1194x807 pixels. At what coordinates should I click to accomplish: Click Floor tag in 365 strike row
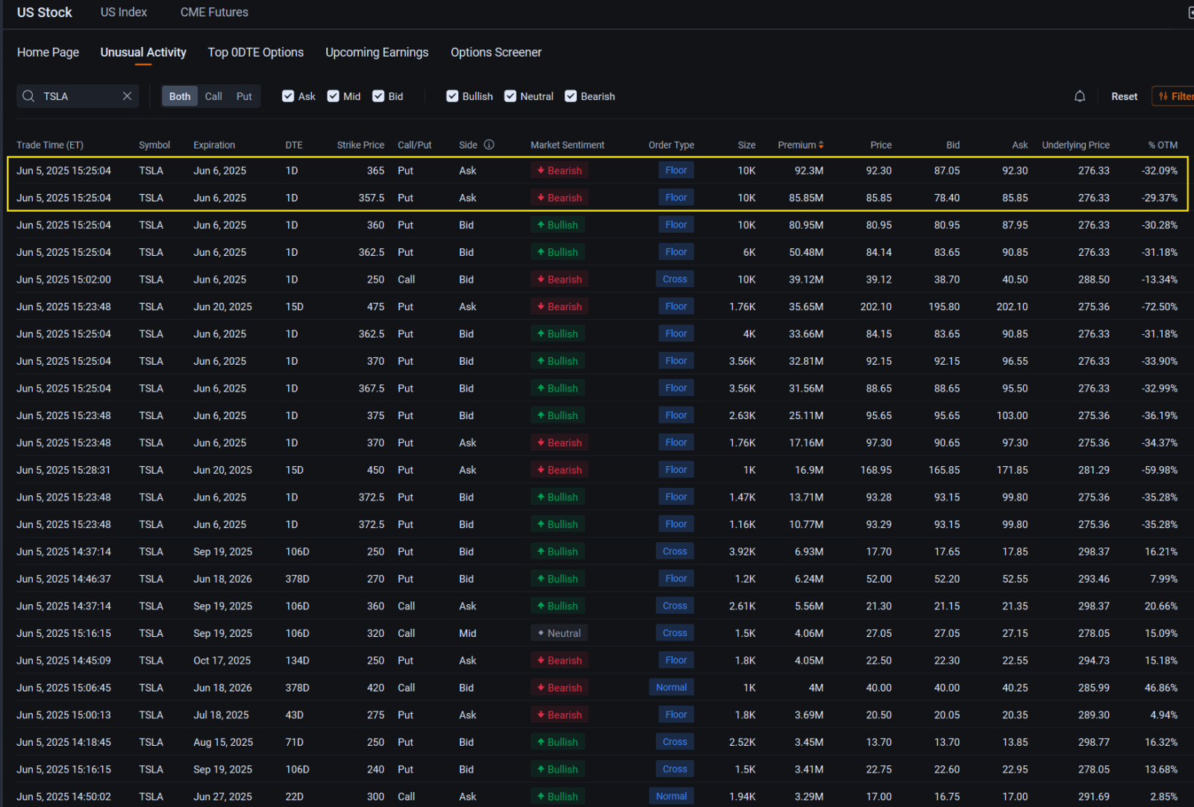pyautogui.click(x=676, y=170)
